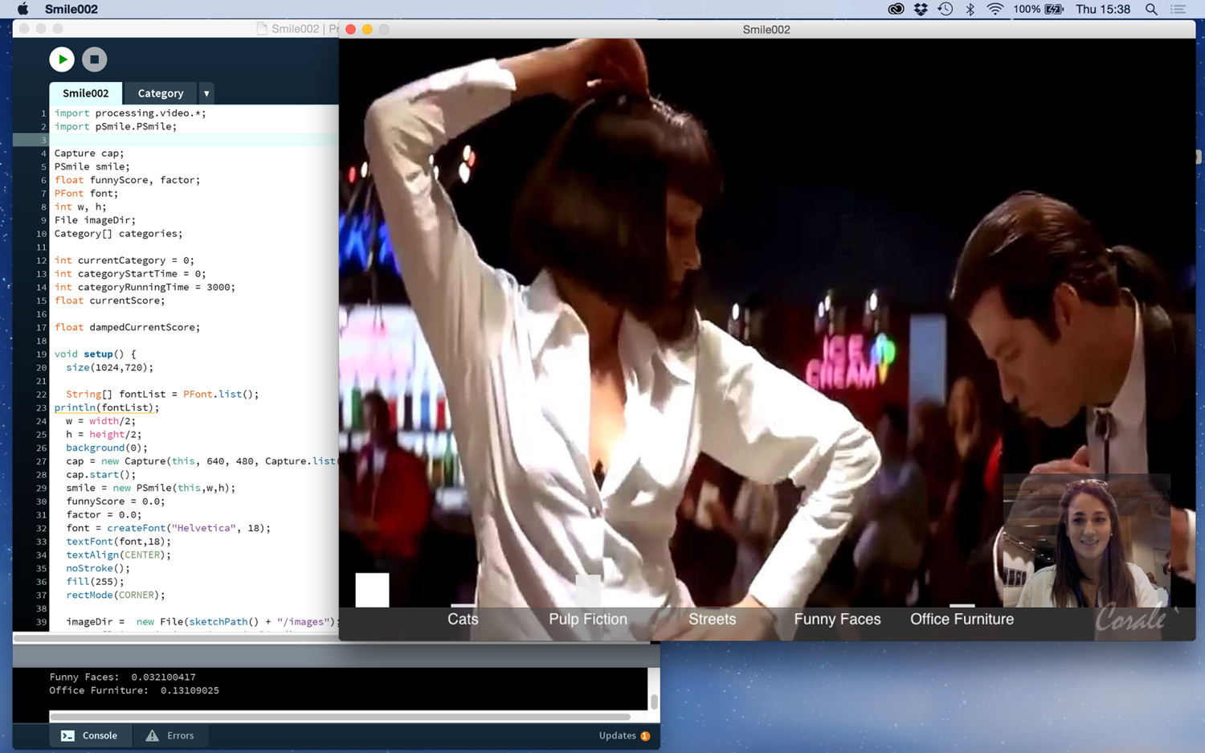Click the rectMode(CORNER) line
Image resolution: width=1205 pixels, height=753 pixels.
[116, 595]
